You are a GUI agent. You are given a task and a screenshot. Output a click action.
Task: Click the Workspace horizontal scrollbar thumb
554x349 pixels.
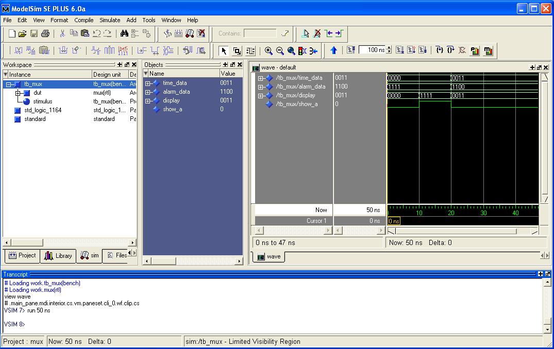coord(27,242)
